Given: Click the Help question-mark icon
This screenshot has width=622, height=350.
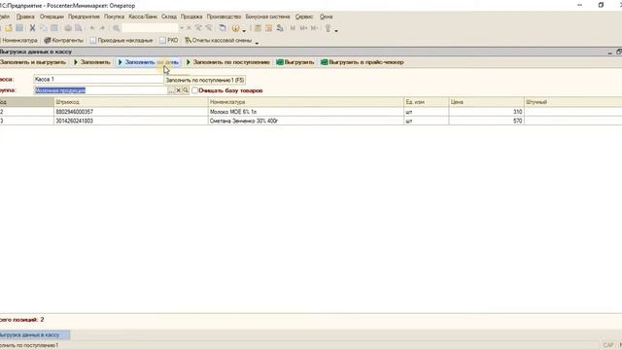Looking at the screenshot, I should pyautogui.click(x=235, y=28).
